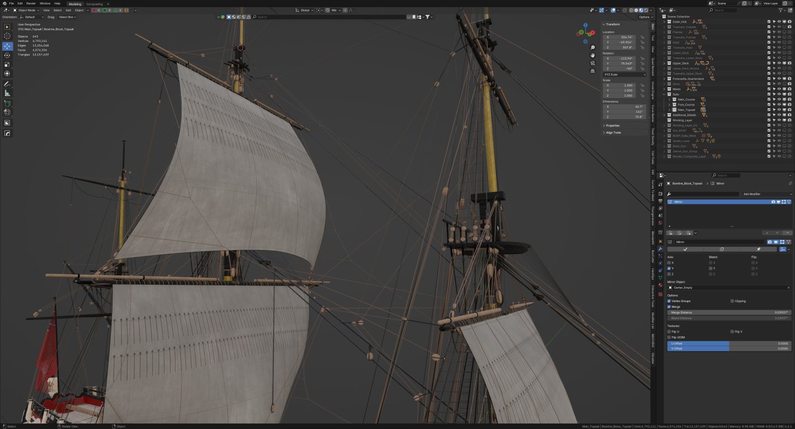
Task: Open the Select Box drag dropdown
Action: pos(67,17)
